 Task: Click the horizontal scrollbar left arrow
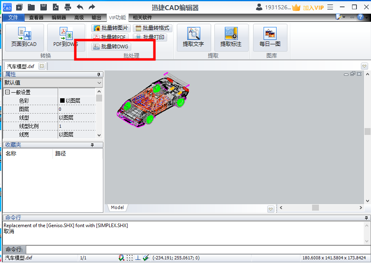coord(281,207)
